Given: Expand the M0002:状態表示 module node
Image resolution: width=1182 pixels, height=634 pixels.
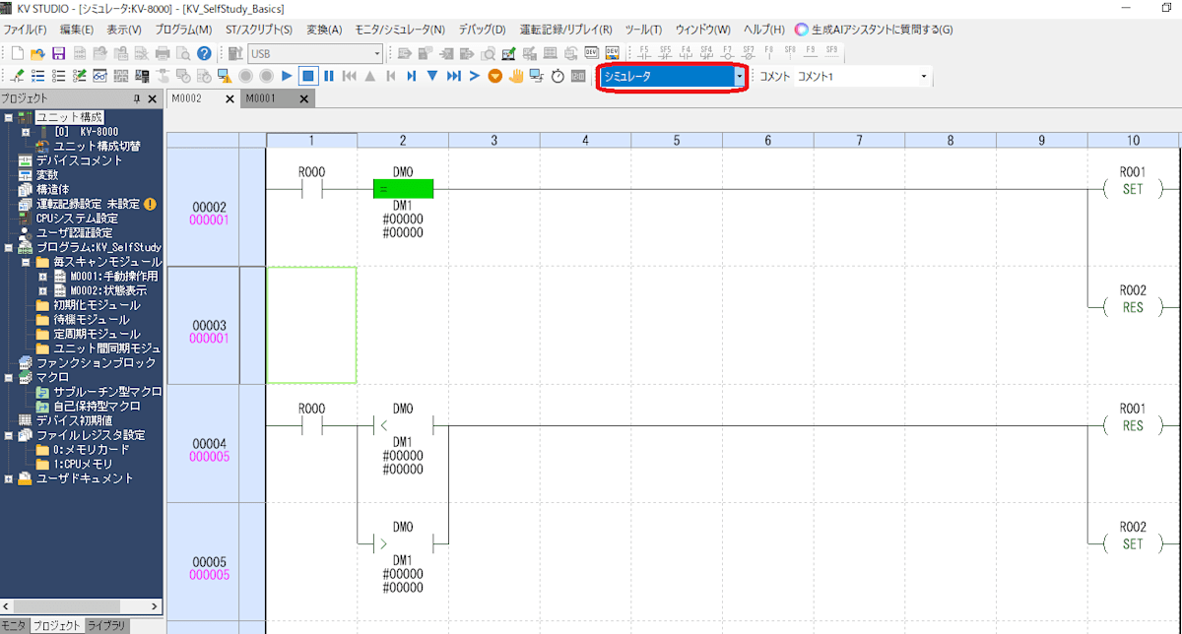Looking at the screenshot, I should [42, 291].
